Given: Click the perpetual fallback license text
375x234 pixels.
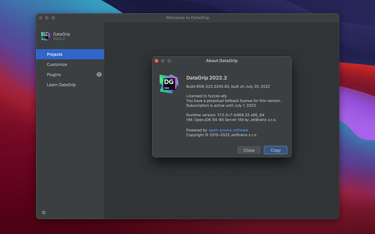Looking at the screenshot, I should [x=234, y=101].
